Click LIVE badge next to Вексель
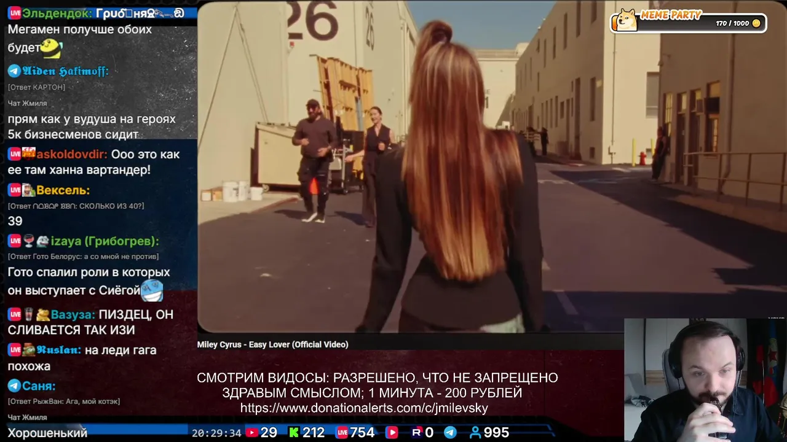 coord(14,190)
